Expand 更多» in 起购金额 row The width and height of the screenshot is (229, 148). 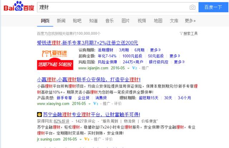(175, 56)
